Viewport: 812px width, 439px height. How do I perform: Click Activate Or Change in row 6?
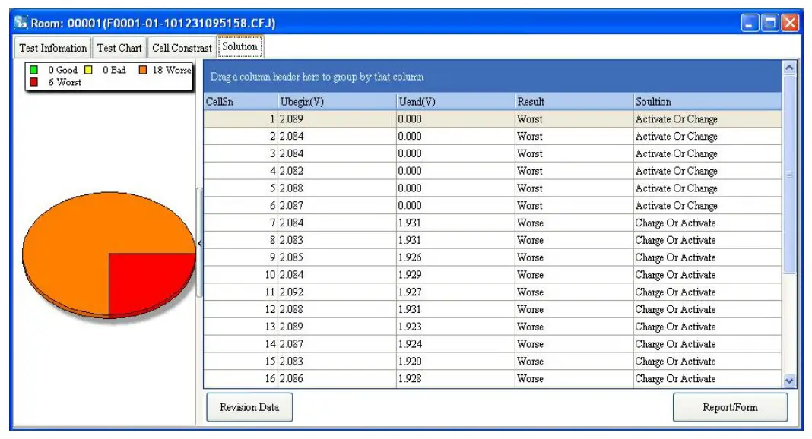pos(707,206)
